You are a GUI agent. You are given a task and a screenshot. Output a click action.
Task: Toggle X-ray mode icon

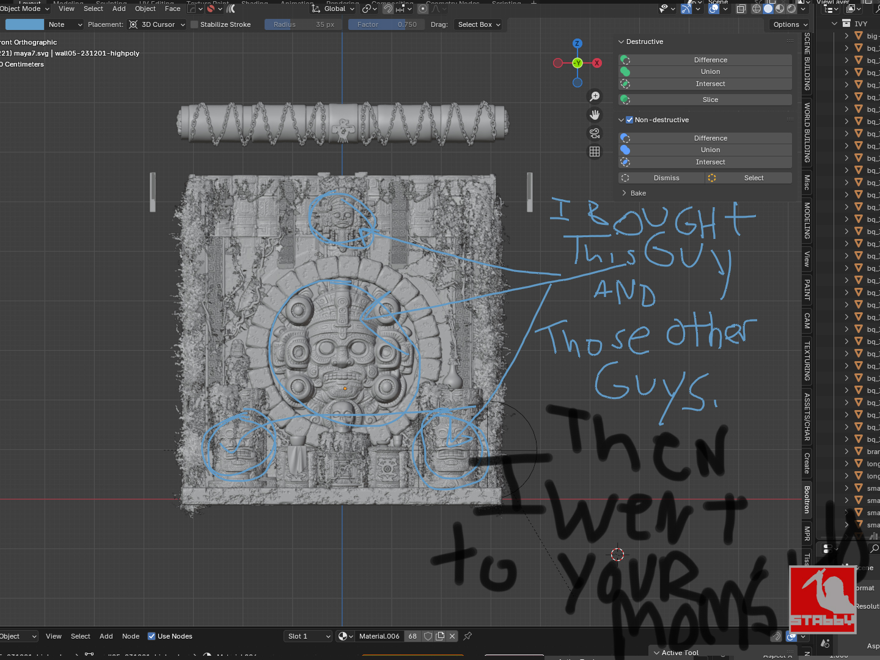click(x=741, y=9)
